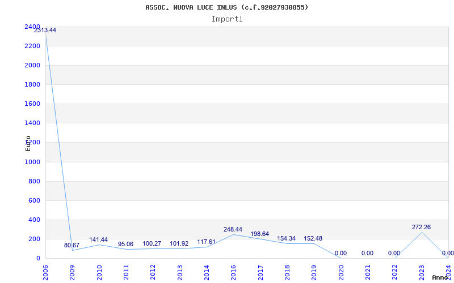The height and width of the screenshot is (283, 454).
Task: Click the 2313.44 data point label
Action: pyautogui.click(x=45, y=31)
